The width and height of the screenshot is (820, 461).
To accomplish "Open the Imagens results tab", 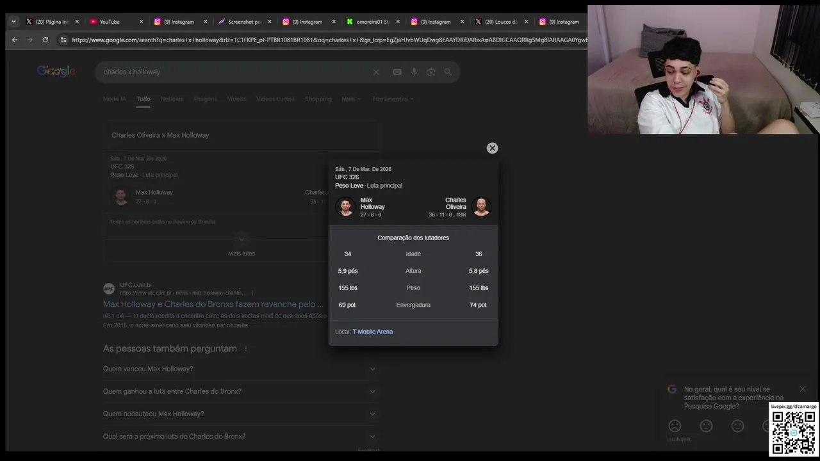I will tap(205, 99).
